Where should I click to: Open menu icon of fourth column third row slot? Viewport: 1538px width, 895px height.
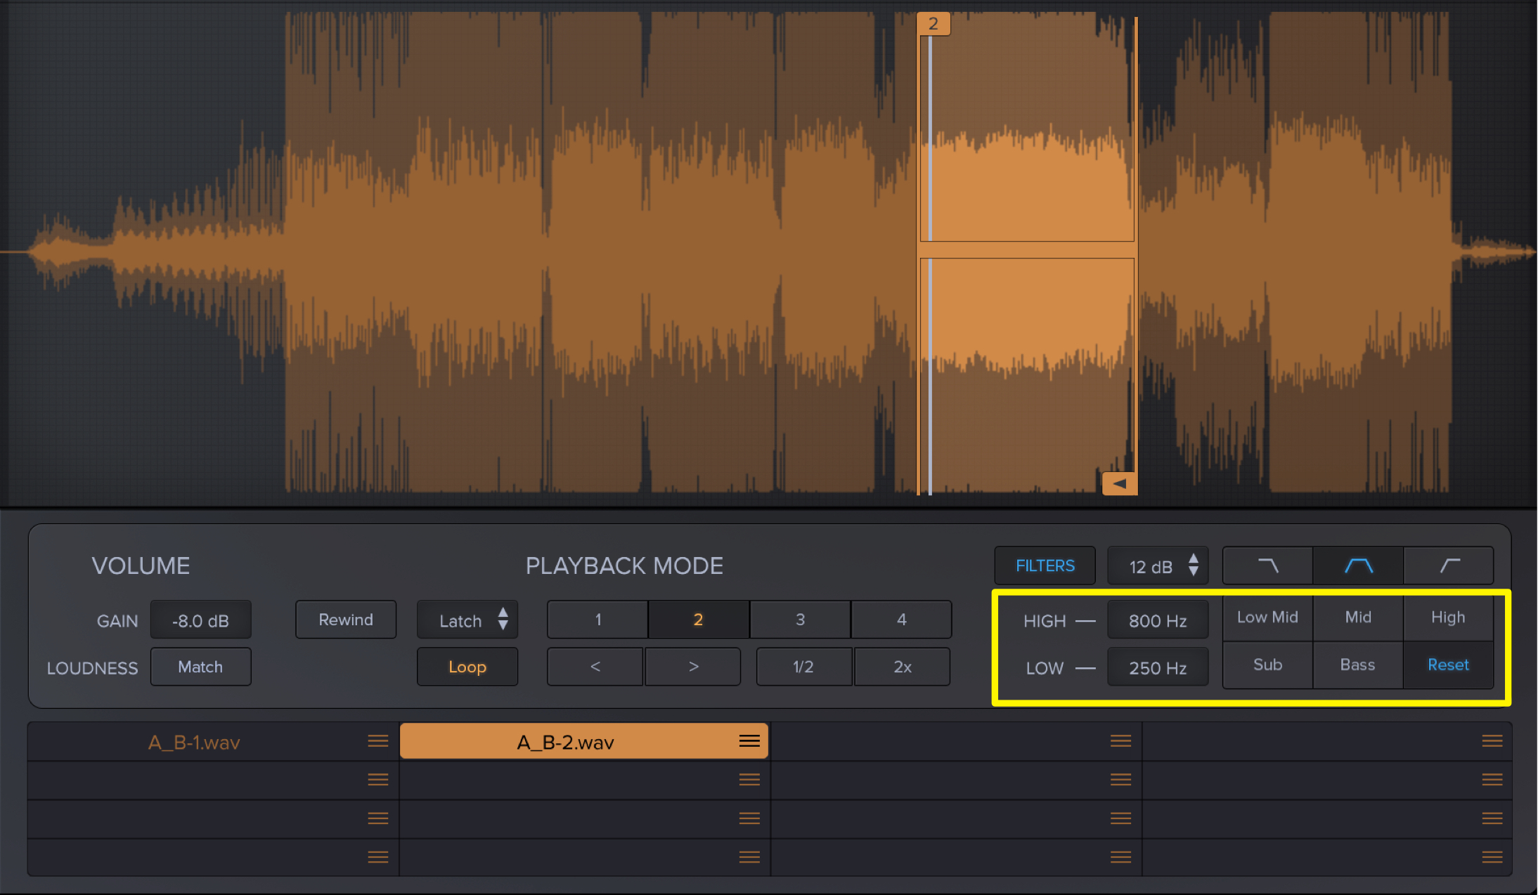pyautogui.click(x=1492, y=818)
